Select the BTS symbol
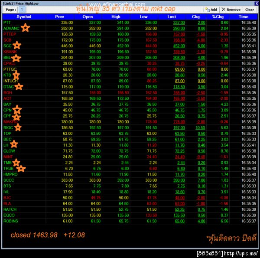 pos(7,186)
